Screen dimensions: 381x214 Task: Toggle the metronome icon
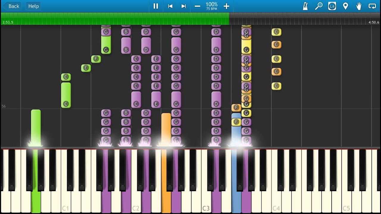tap(305, 6)
